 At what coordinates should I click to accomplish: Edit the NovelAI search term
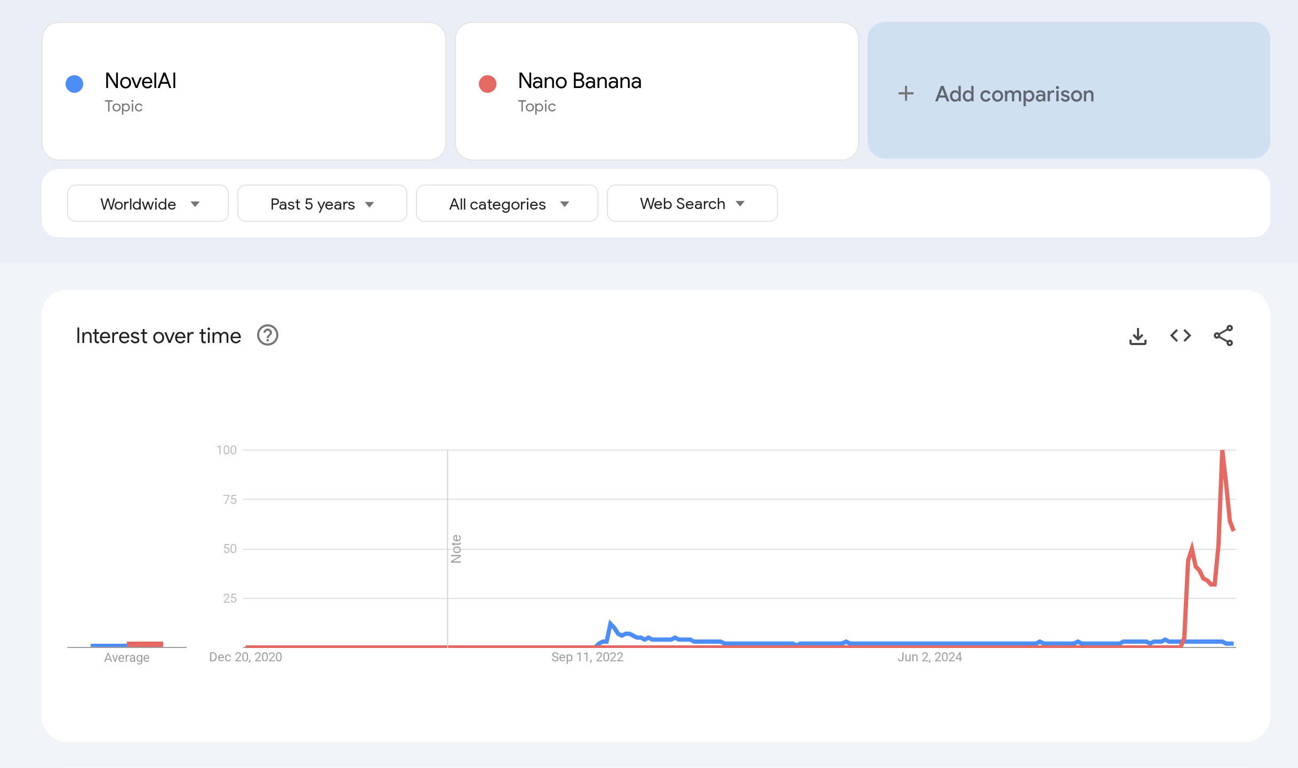141,81
